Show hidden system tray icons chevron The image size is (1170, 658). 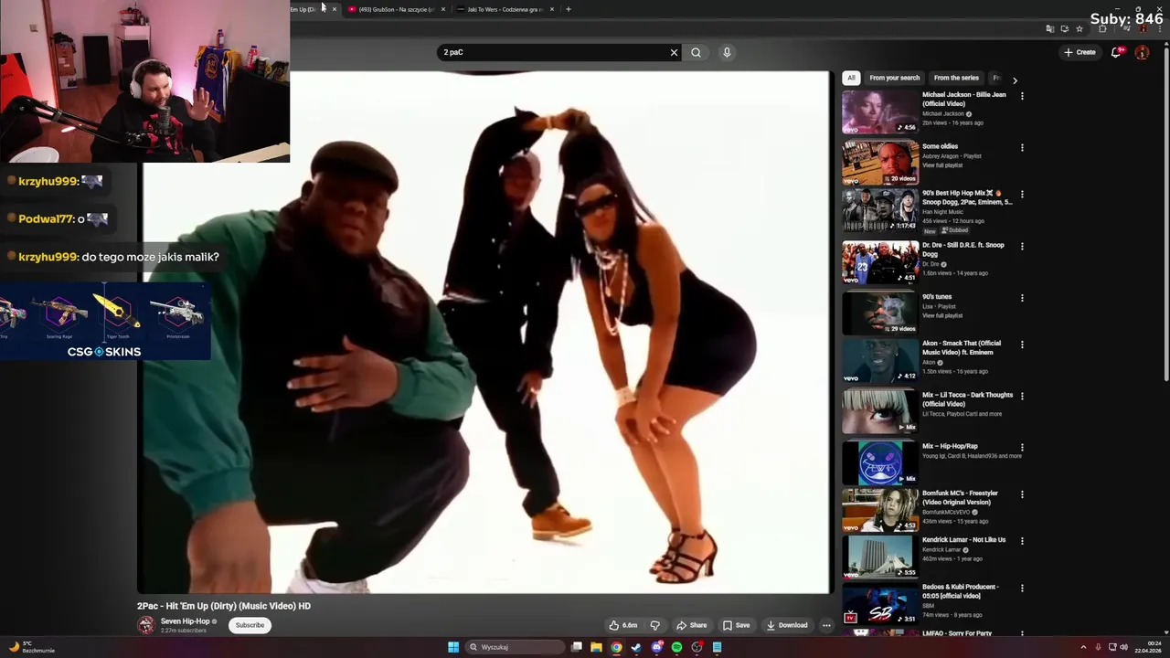pyautogui.click(x=1083, y=647)
